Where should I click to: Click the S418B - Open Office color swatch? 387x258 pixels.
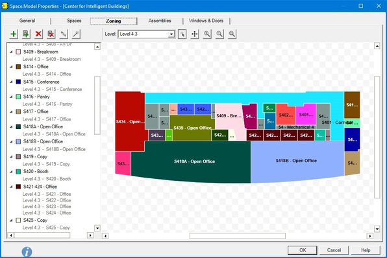tap(18, 141)
